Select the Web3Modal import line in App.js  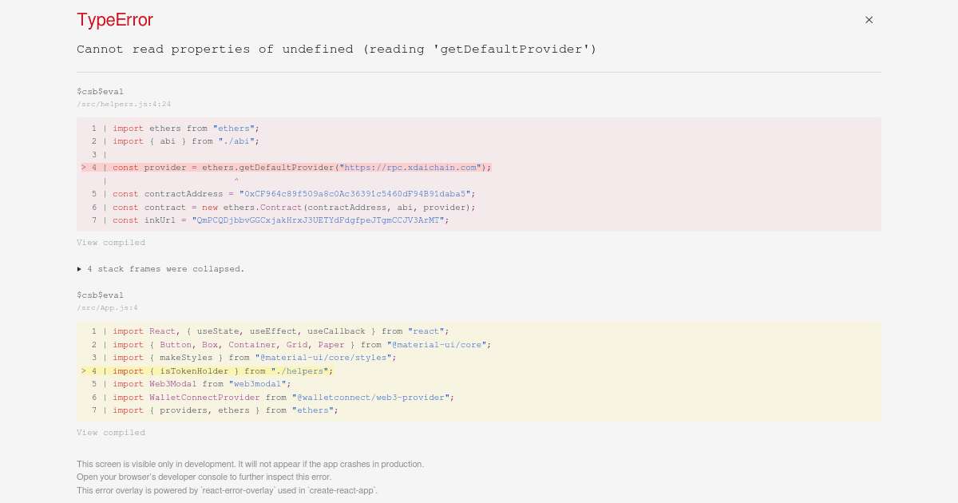coord(200,383)
